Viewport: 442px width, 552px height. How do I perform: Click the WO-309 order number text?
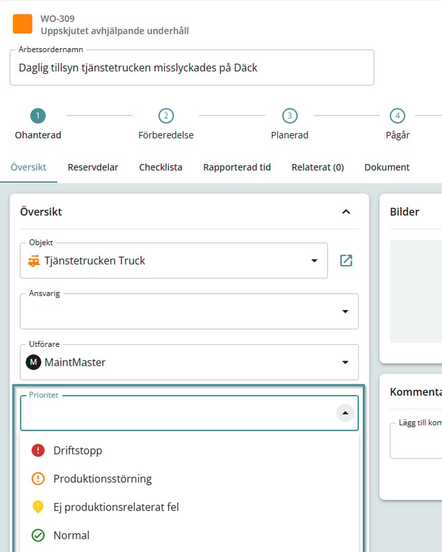pos(57,18)
